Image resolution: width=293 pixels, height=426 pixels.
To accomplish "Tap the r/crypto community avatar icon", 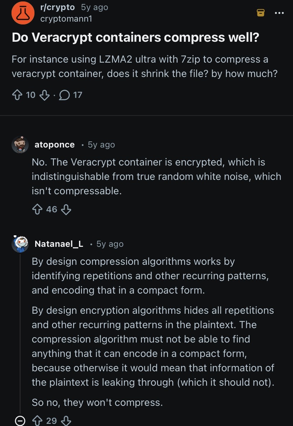I will coord(23,13).
